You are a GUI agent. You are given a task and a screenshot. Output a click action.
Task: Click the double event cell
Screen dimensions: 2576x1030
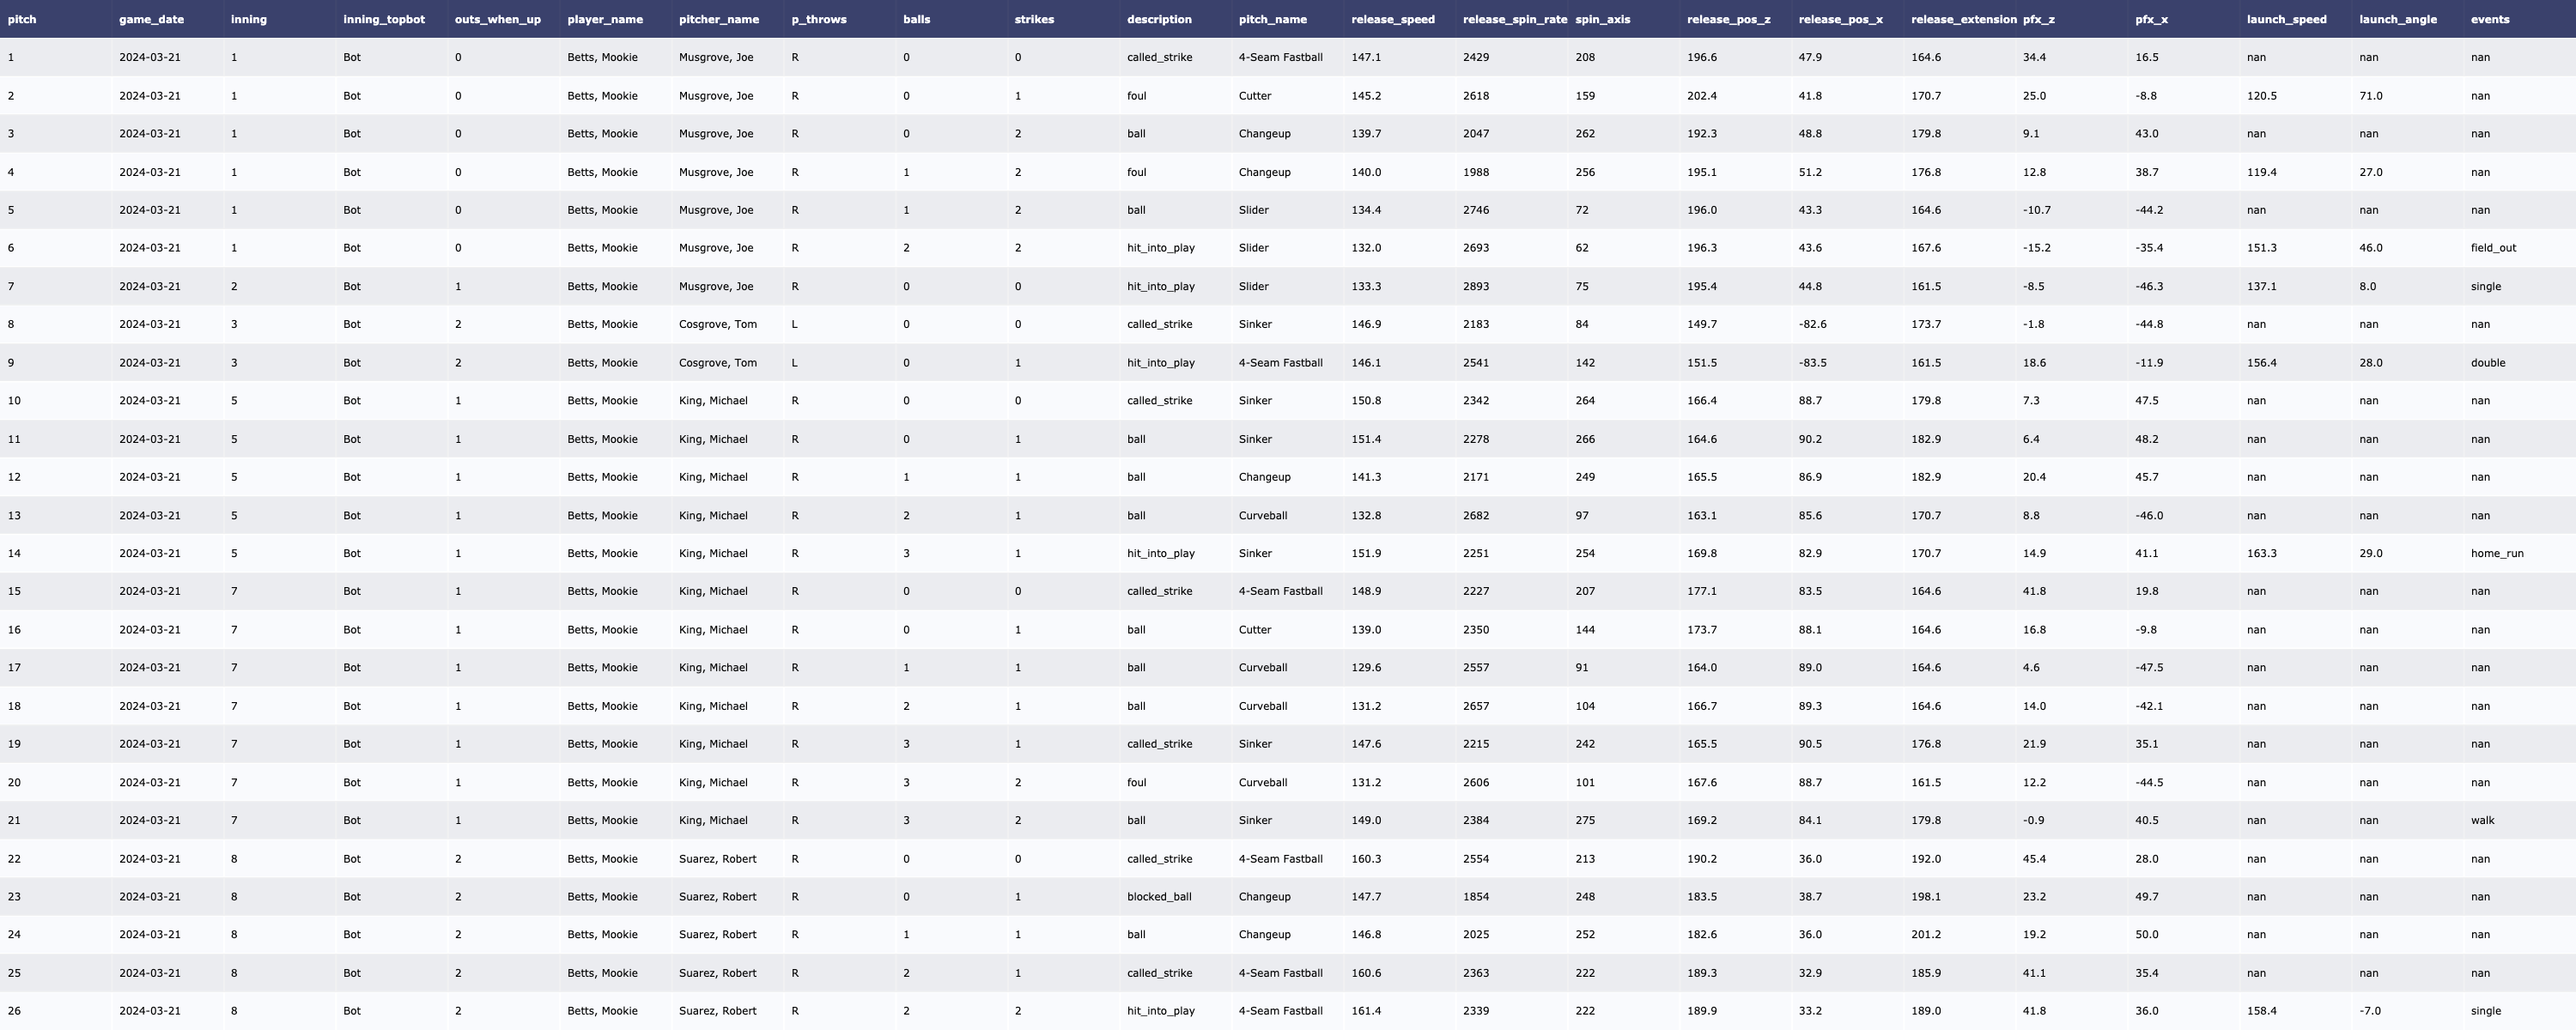(2487, 363)
